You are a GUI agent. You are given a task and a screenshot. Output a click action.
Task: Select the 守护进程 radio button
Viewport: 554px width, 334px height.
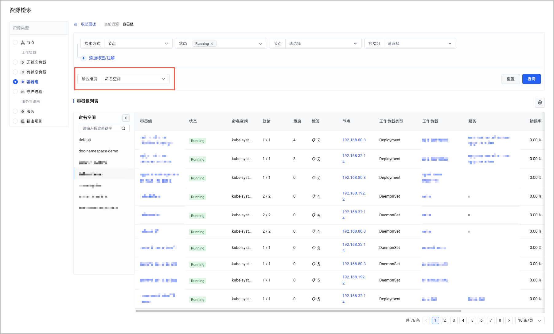pos(15,92)
